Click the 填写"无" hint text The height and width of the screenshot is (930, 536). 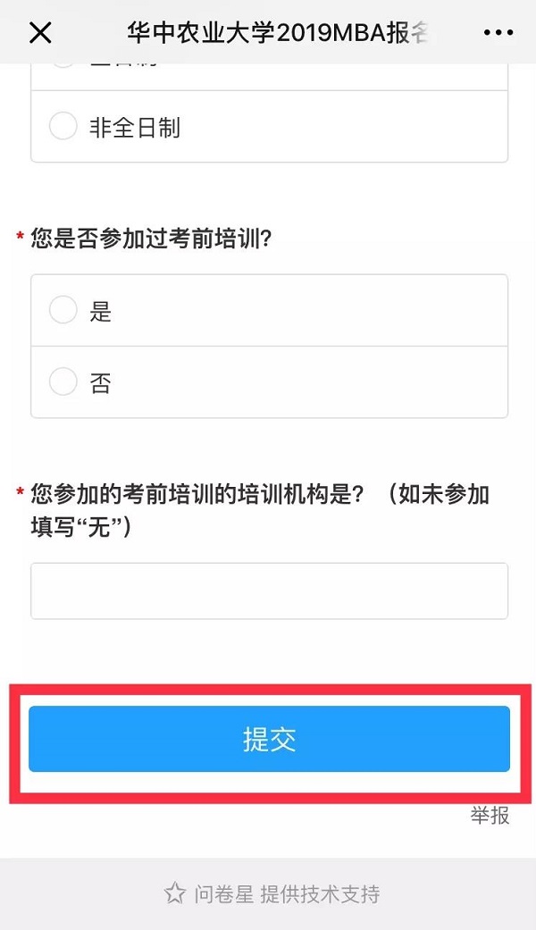tap(81, 527)
